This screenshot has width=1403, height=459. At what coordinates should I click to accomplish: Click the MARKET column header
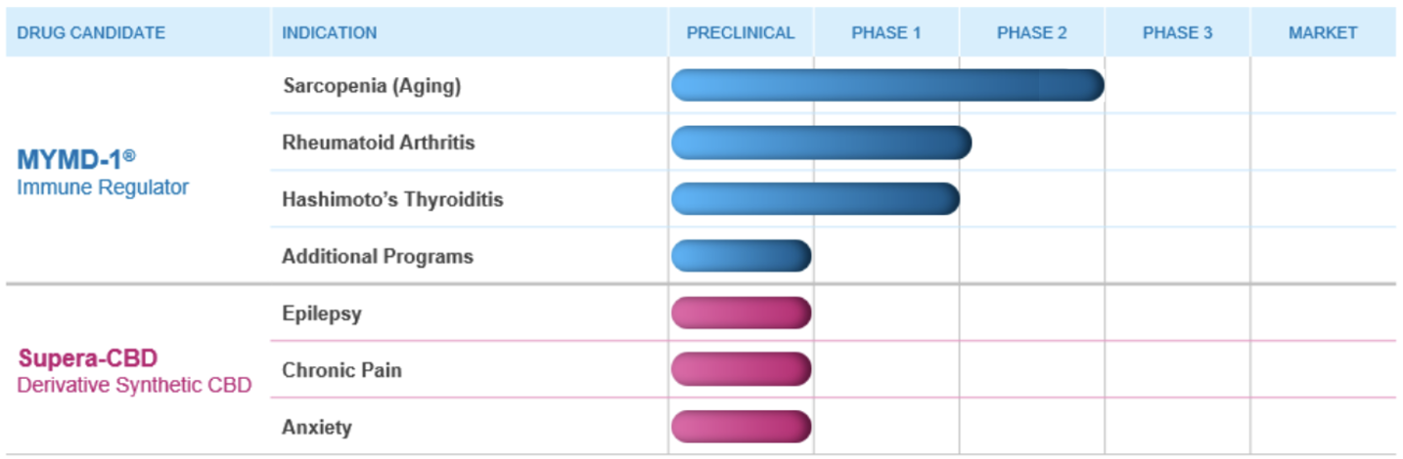pos(1323,32)
